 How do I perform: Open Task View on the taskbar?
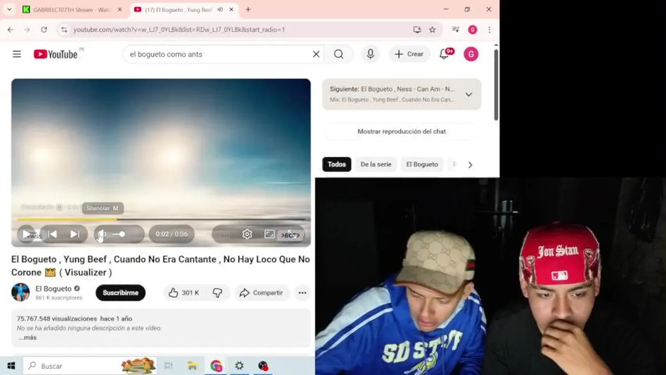click(168, 366)
